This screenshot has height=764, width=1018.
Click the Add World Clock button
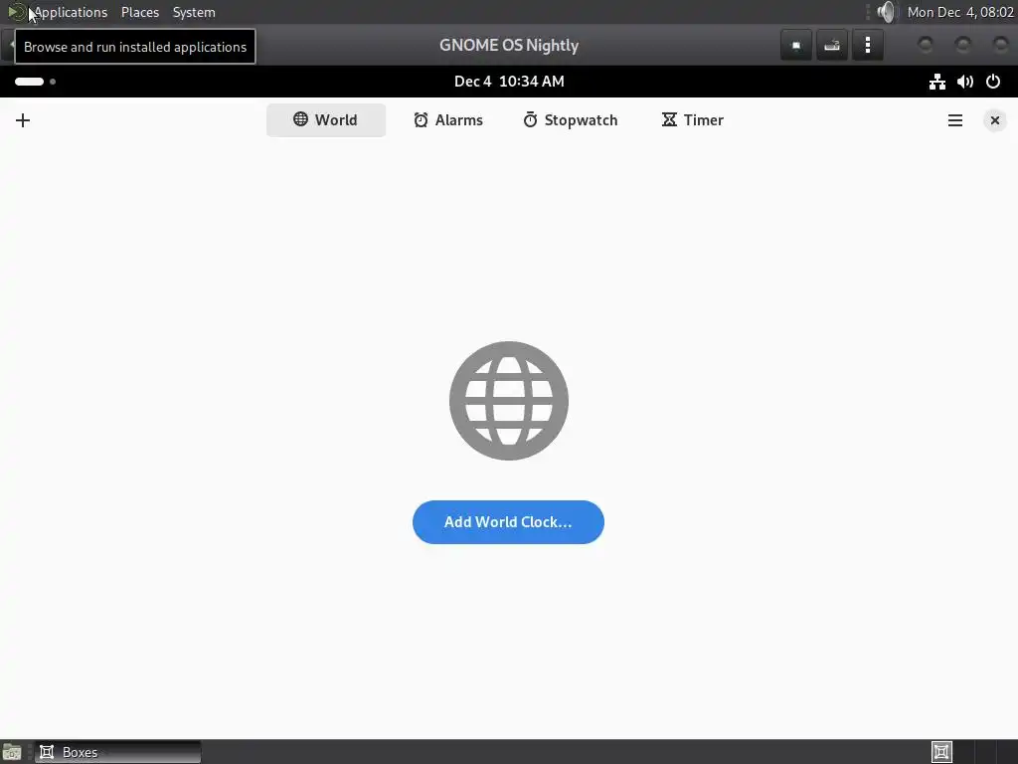(508, 522)
